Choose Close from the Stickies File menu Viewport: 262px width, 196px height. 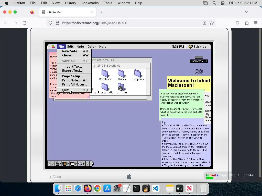click(x=74, y=55)
